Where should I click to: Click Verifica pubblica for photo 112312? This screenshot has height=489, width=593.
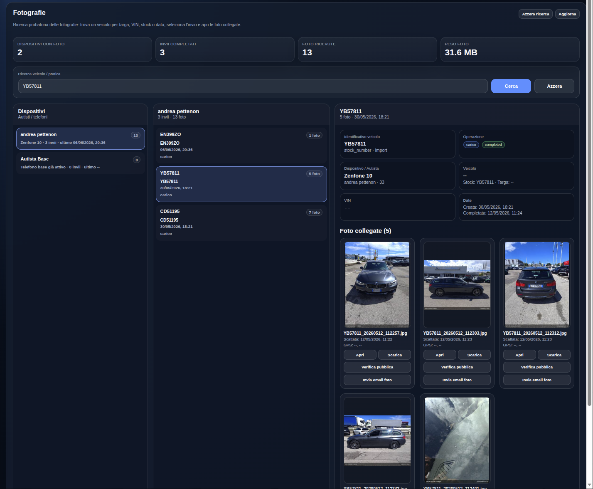click(x=537, y=367)
